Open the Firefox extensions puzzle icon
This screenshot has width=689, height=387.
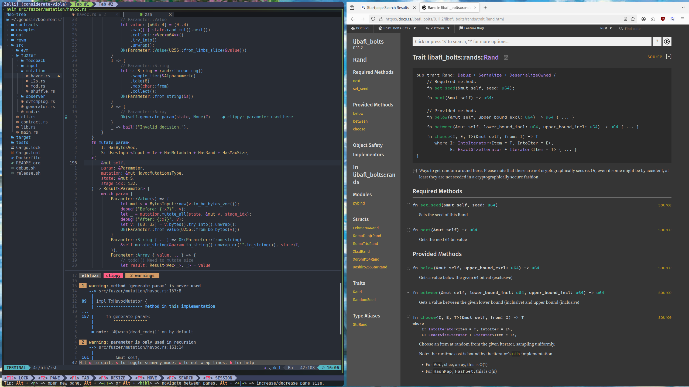coord(653,19)
